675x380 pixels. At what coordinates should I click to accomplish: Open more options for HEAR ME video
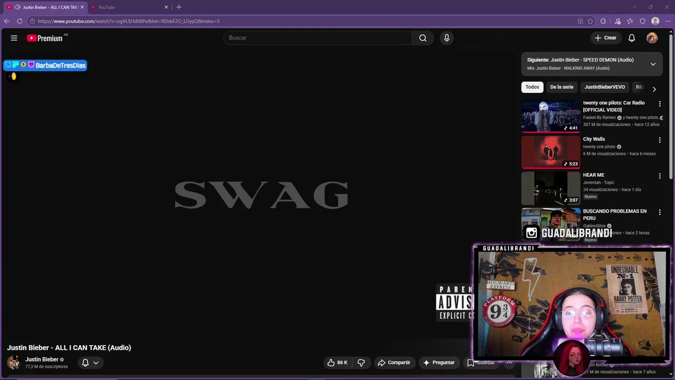click(660, 176)
